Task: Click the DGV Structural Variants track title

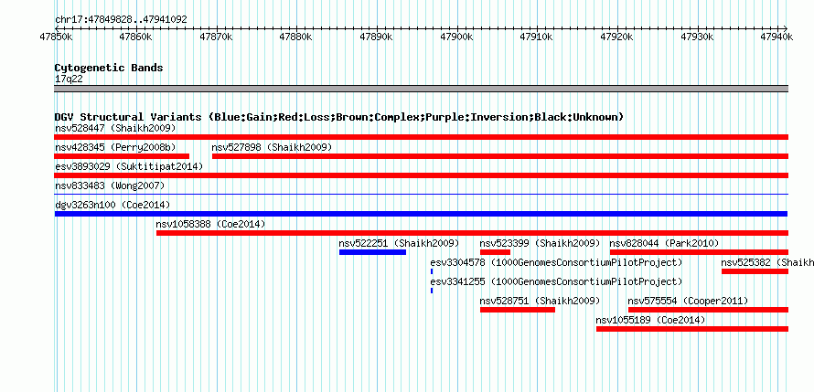Action: pyautogui.click(x=339, y=117)
